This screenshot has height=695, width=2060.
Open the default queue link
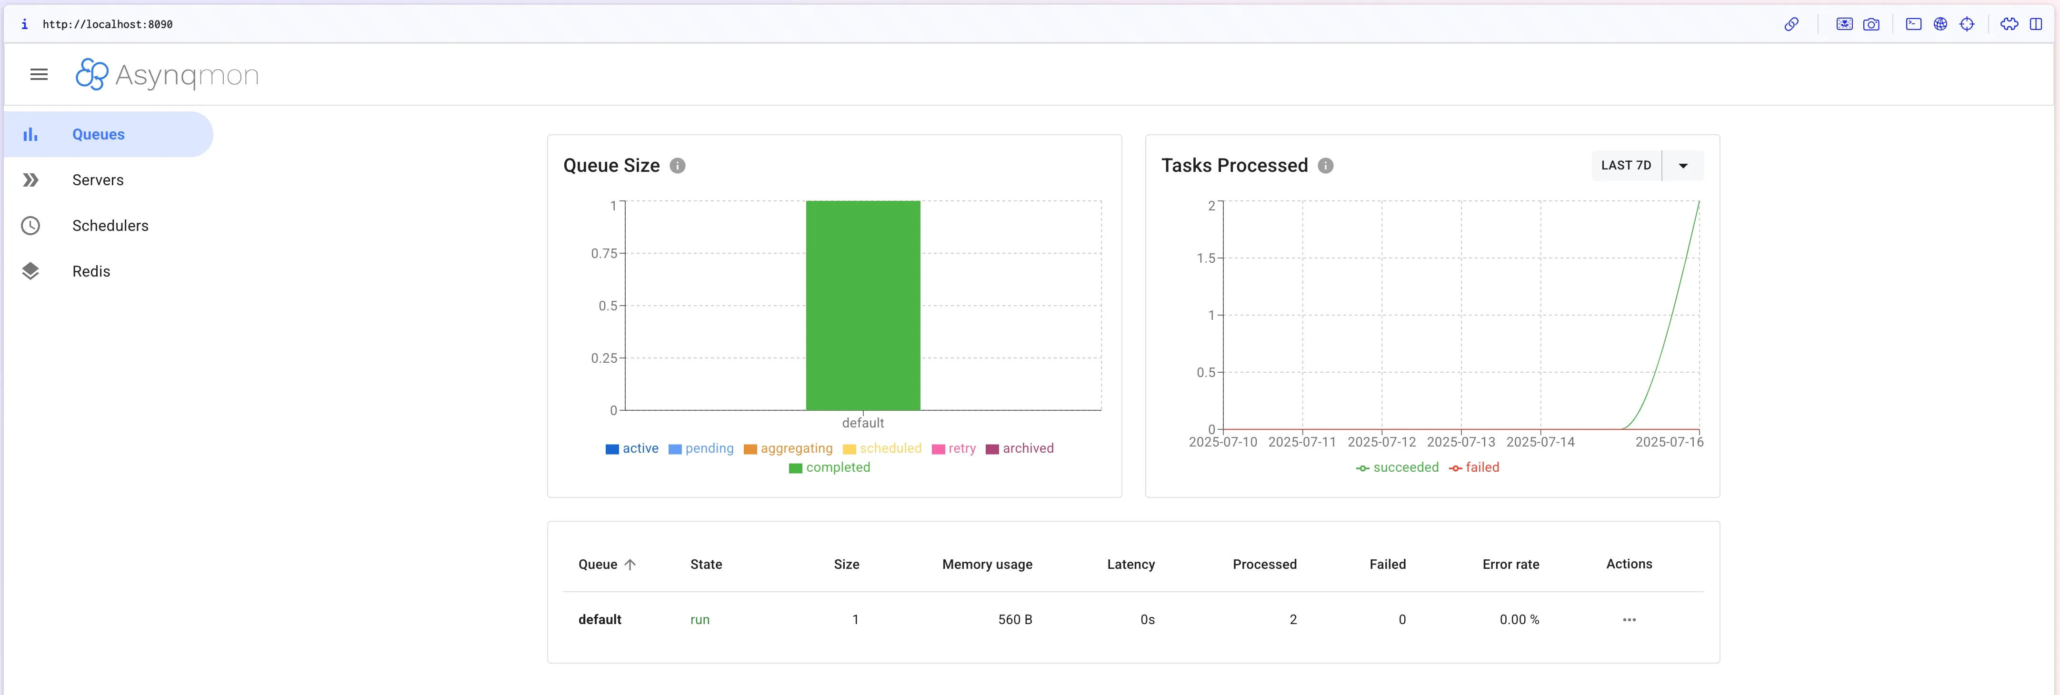[600, 620]
